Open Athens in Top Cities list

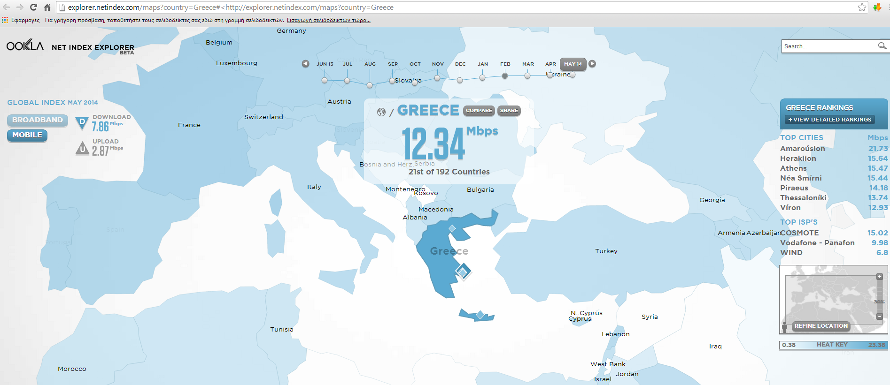click(793, 168)
